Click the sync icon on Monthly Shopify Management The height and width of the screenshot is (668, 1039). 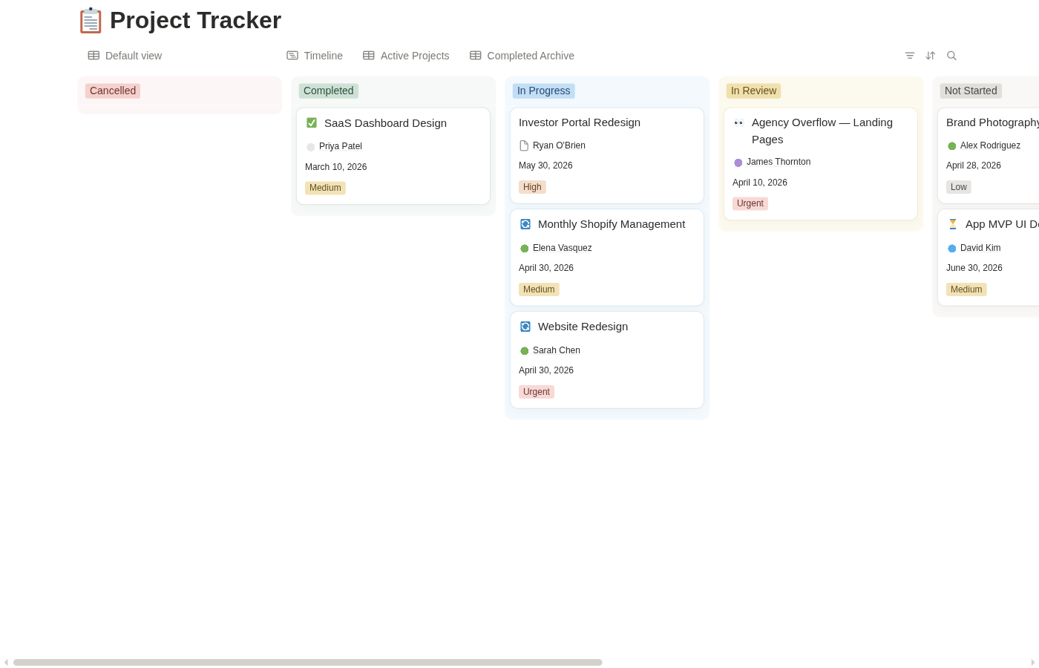pos(525,224)
